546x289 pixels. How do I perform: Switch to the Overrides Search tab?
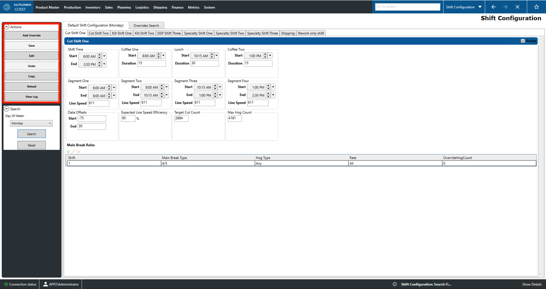click(x=146, y=25)
